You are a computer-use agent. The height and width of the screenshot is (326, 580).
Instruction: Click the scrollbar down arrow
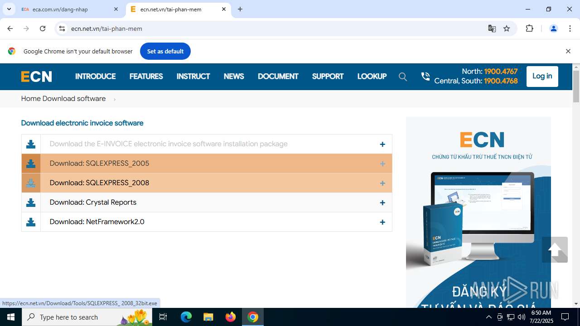point(576,304)
